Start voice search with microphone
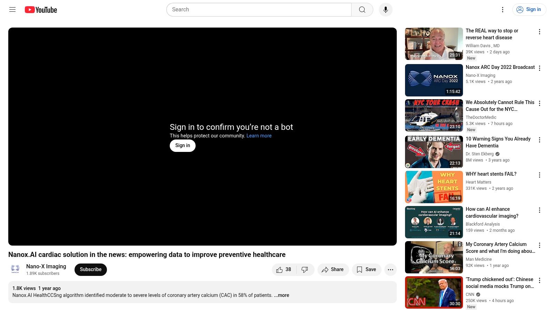This screenshot has width=552, height=310. [386, 10]
